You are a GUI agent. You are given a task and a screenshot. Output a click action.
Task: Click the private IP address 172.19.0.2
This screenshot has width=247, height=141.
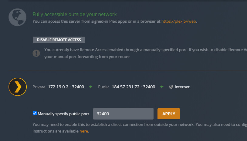(58, 87)
